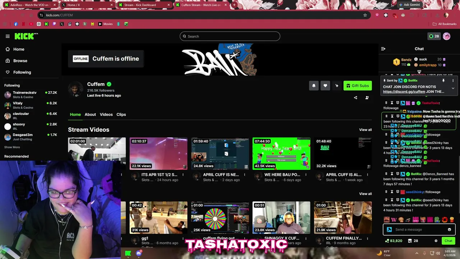The image size is (460, 259).
Task: Click the 83,820 channel points
Action: (394, 241)
